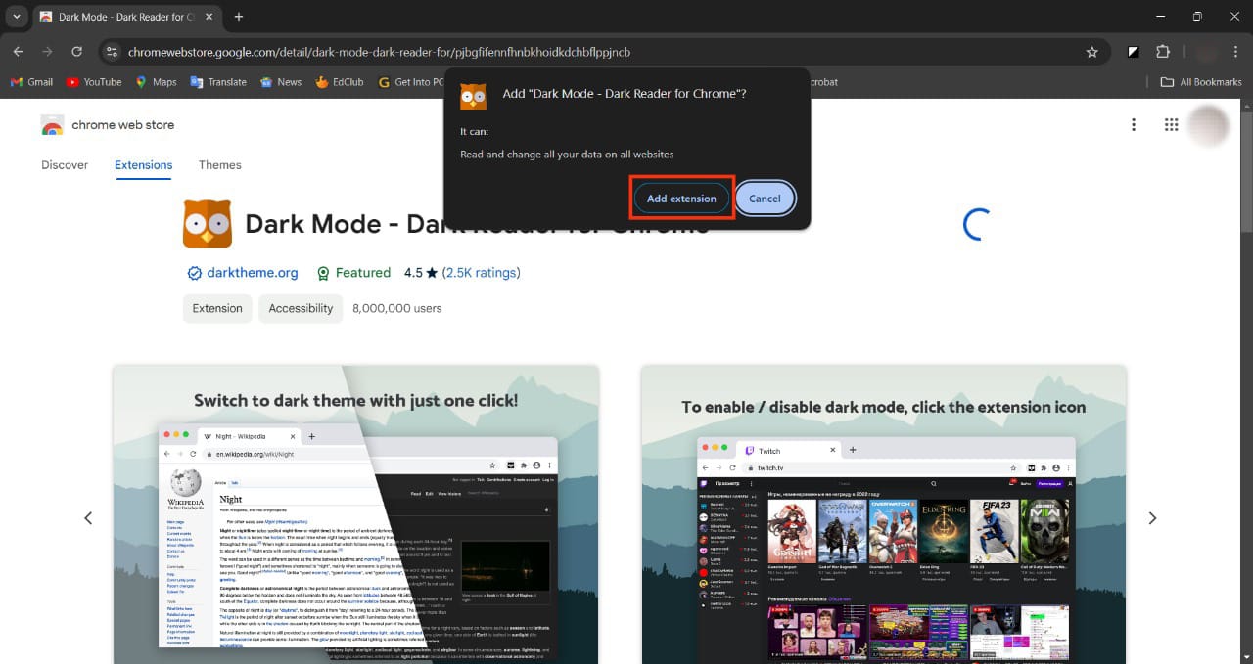
Task: Reload the current page
Action: coord(78,52)
